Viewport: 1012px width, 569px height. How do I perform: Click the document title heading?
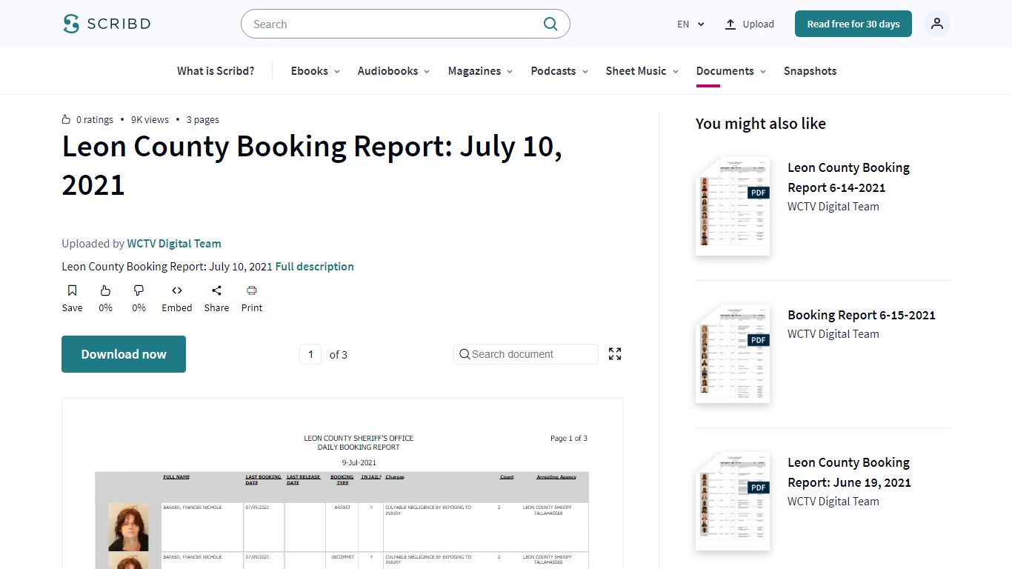click(x=312, y=165)
